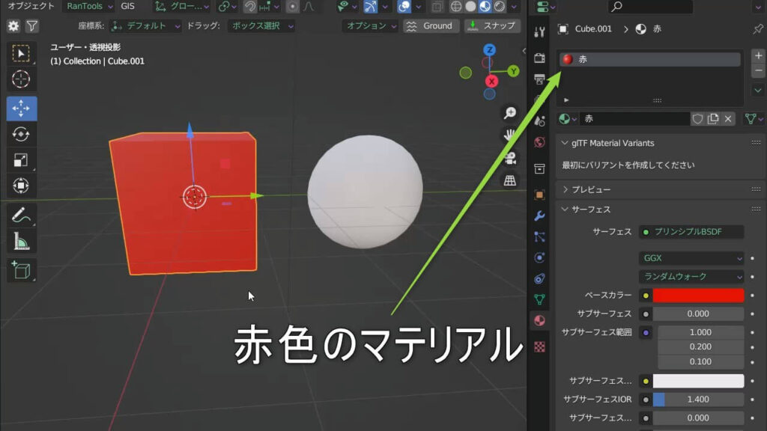Viewport: 767px width, 431px height.
Task: Select the 3D cursor tool
Action: click(21, 79)
